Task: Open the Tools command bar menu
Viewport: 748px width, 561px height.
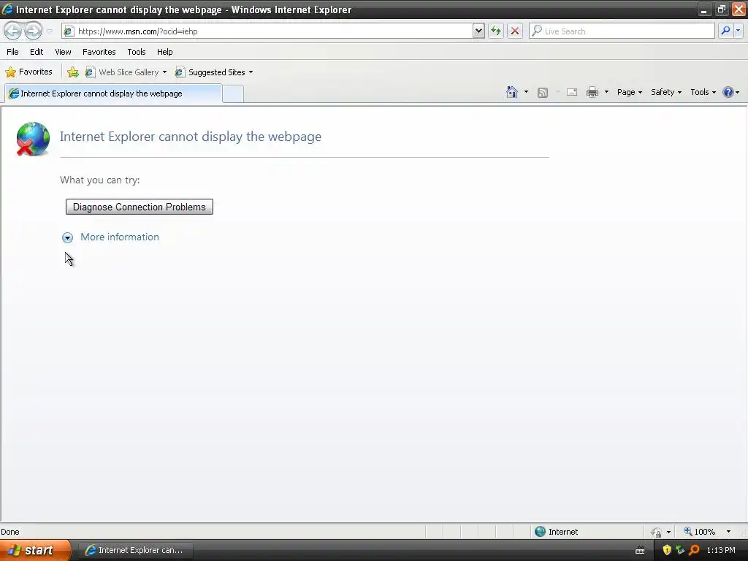Action: click(703, 92)
